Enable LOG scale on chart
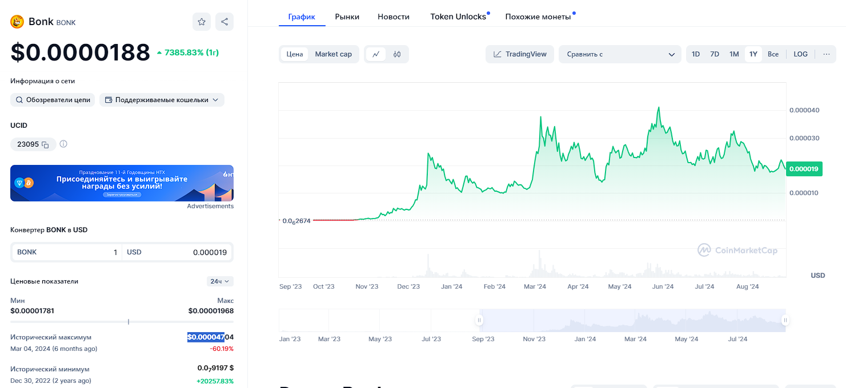Screen dimensions: 846x388 point(800,54)
